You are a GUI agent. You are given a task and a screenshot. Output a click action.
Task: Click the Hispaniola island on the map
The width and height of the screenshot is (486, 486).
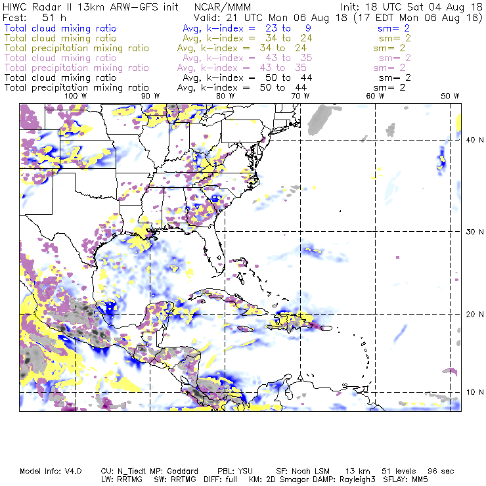click(x=293, y=322)
